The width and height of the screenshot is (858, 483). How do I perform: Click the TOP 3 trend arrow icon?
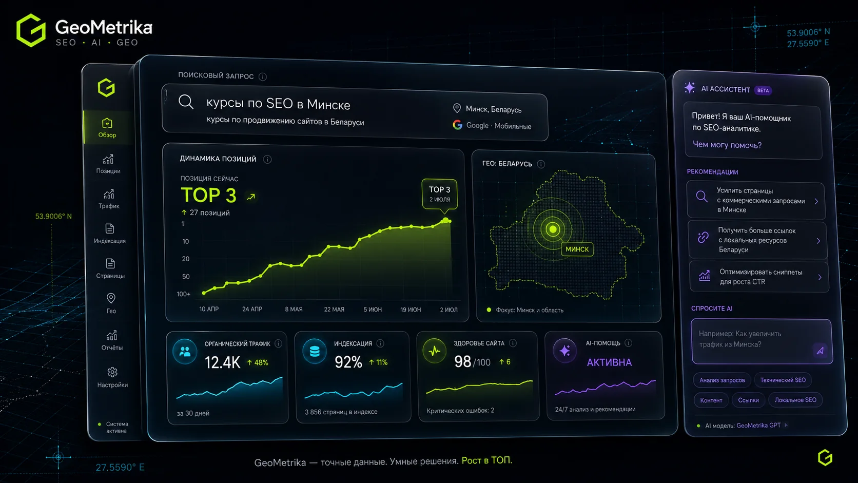point(251,197)
